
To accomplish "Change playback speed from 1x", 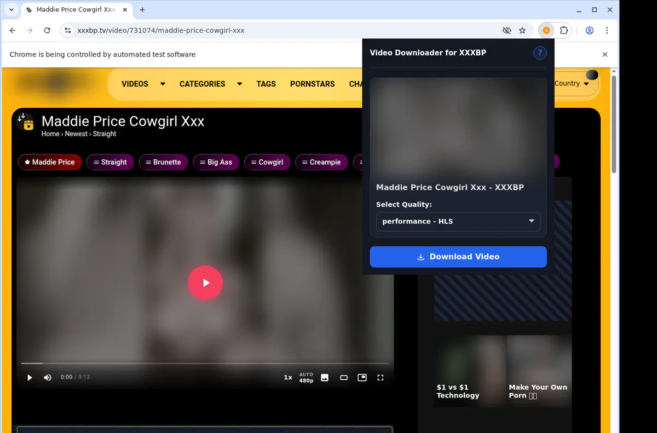I will [288, 378].
